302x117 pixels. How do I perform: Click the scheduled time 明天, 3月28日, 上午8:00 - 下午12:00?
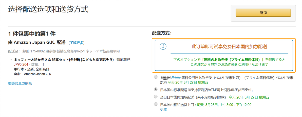pos(224,105)
